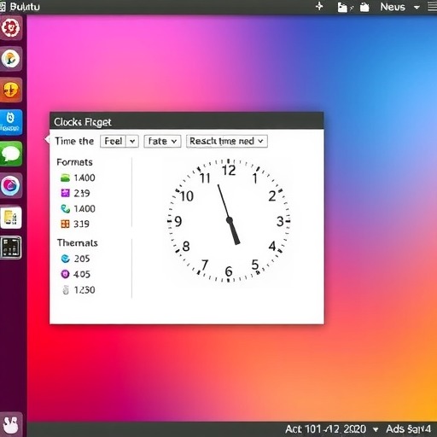Select the blue globe icon beside 205

point(65,259)
